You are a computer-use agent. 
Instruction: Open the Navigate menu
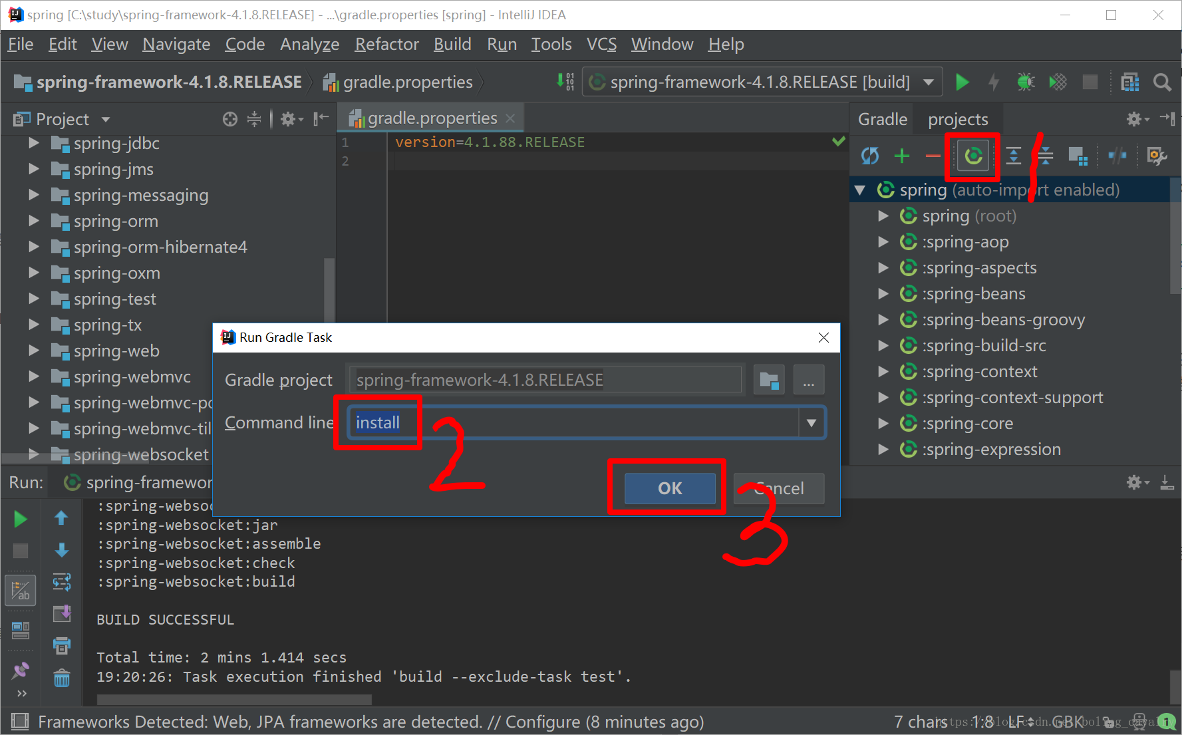[176, 45]
